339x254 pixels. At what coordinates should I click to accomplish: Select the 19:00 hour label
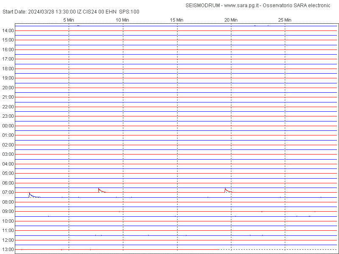point(8,78)
